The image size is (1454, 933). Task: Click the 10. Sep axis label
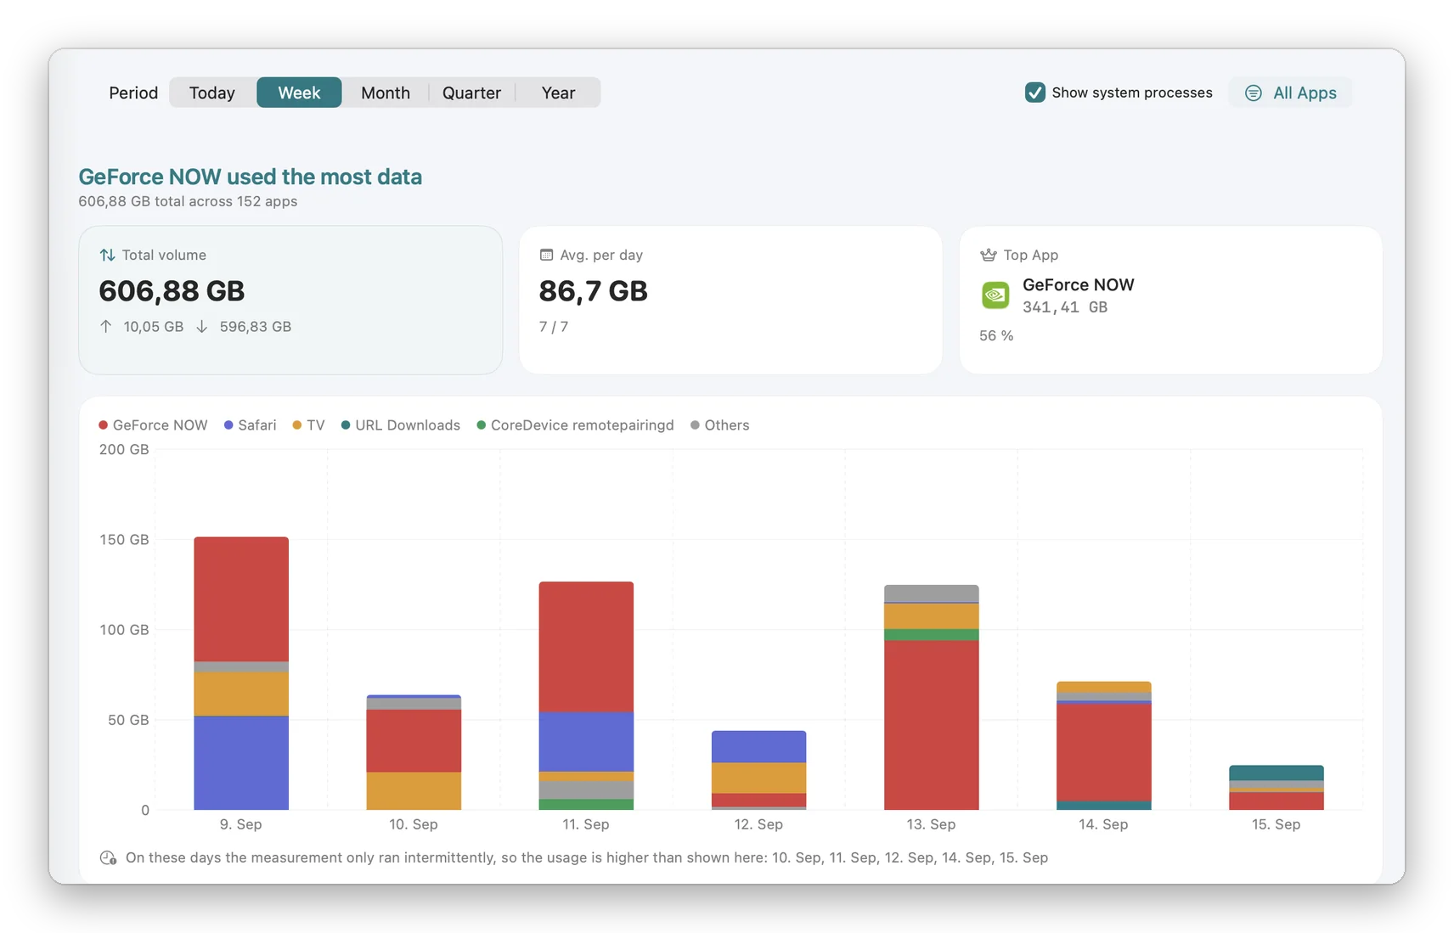click(414, 824)
